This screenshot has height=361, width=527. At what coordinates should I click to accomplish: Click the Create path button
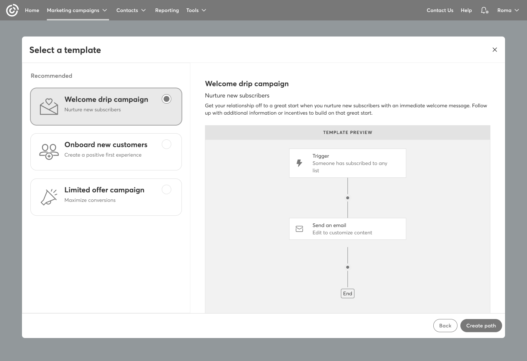click(481, 326)
